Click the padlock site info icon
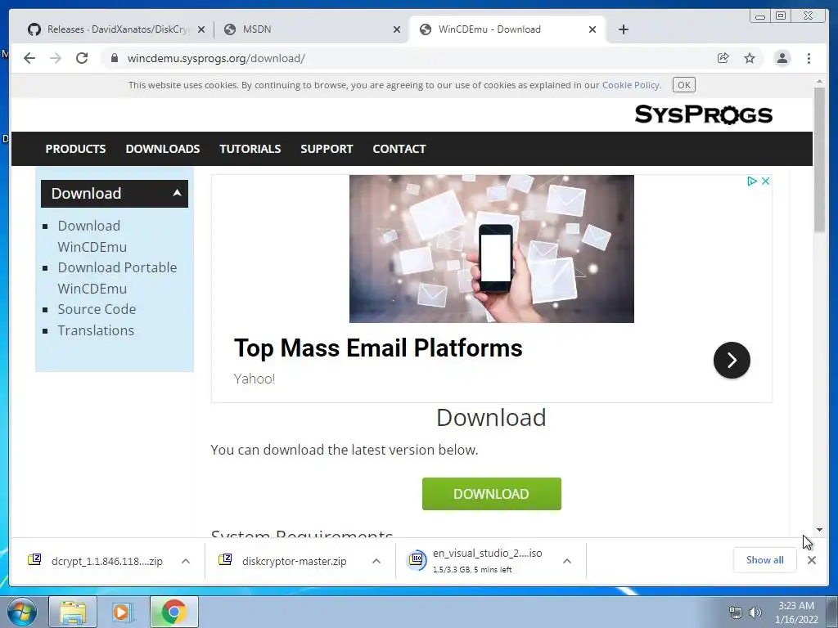Viewport: 838px width, 628px height. click(114, 58)
